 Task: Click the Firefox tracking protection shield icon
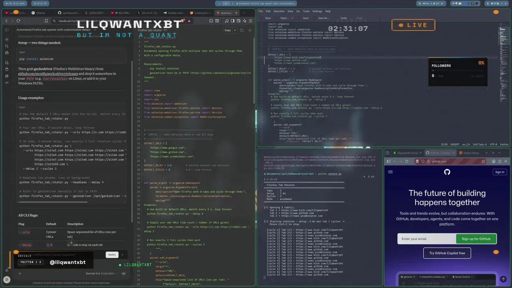click(x=423, y=161)
